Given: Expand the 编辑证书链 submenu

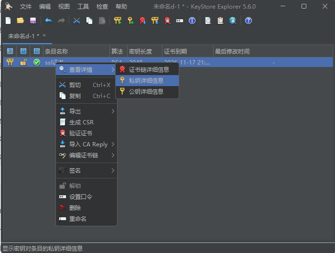Looking at the screenshot, I should [x=86, y=155].
